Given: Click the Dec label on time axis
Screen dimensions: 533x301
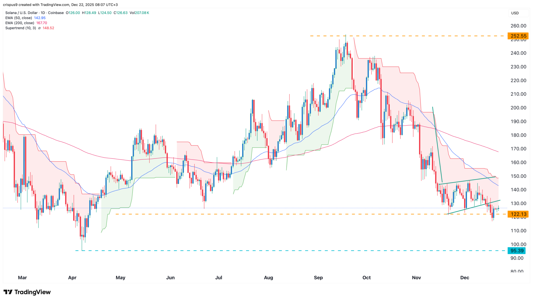Looking at the screenshot, I should tap(465, 278).
